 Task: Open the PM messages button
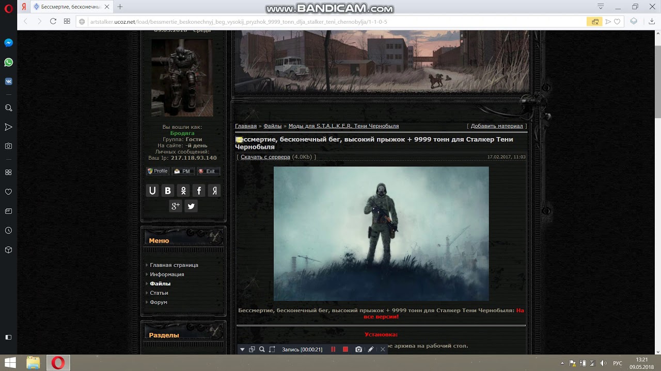point(182,171)
